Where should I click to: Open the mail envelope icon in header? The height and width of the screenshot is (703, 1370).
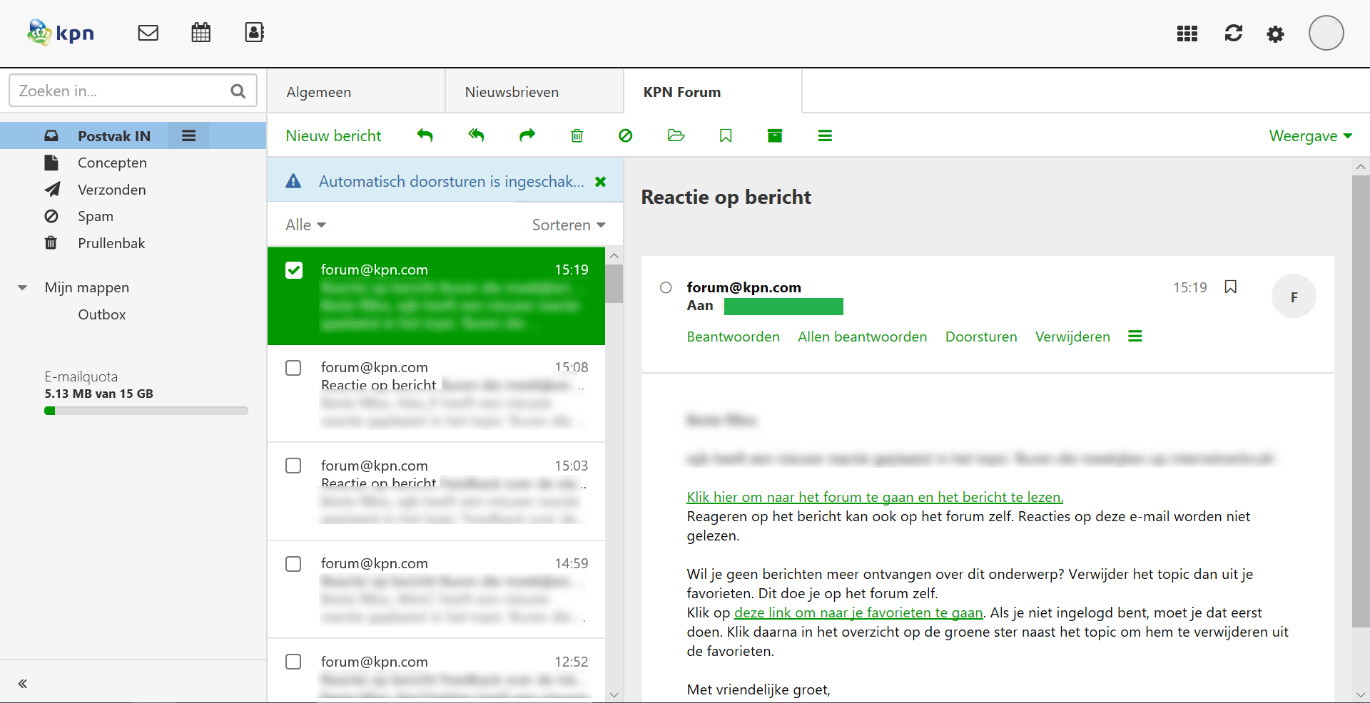(x=148, y=33)
